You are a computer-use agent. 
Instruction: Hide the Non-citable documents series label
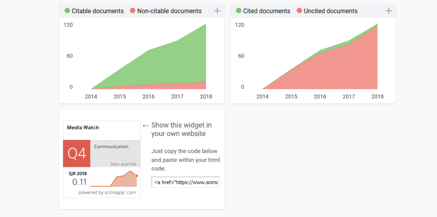point(169,11)
